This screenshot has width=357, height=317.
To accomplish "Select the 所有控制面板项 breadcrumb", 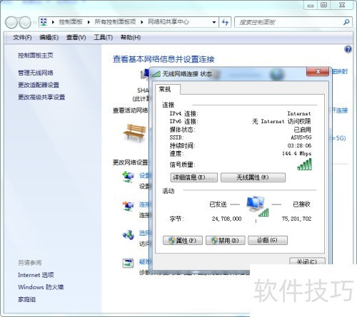I will coord(115,22).
